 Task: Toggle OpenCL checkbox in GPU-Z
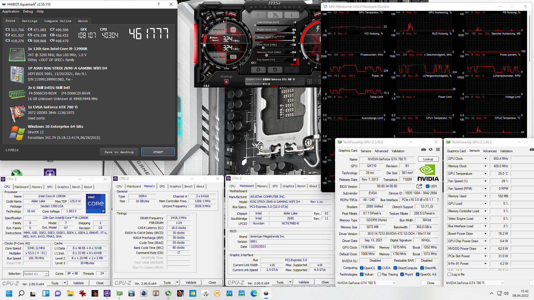tap(362, 268)
